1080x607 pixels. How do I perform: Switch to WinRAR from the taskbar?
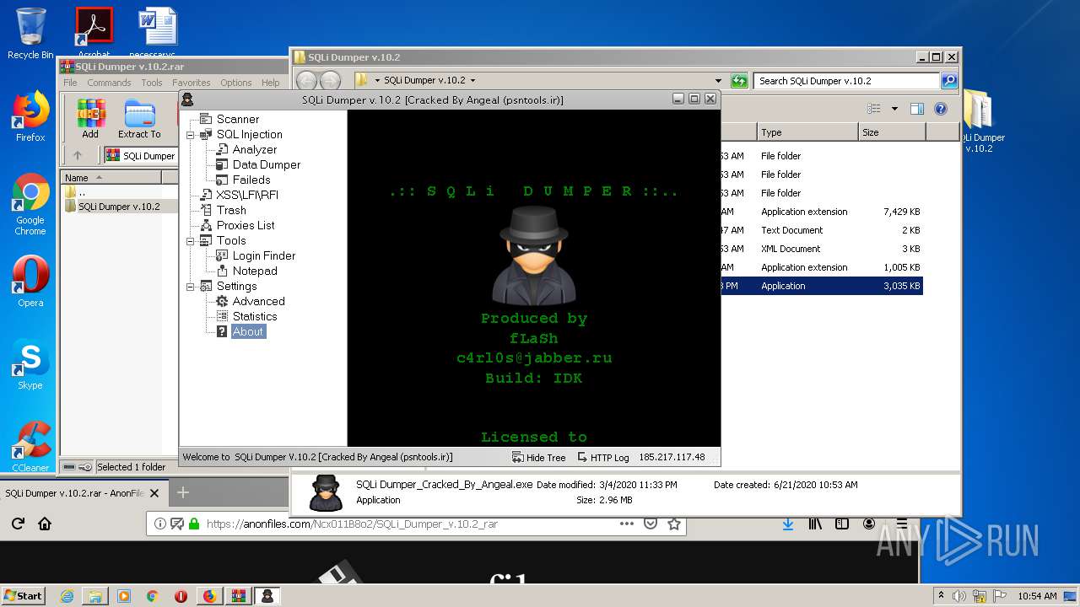point(237,595)
